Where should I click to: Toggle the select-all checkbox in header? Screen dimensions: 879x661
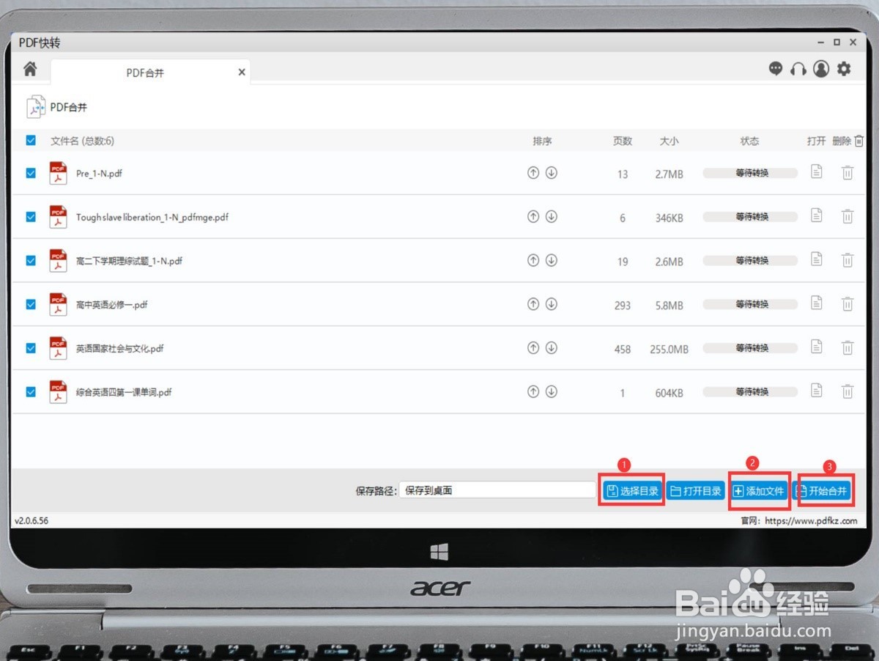(31, 141)
